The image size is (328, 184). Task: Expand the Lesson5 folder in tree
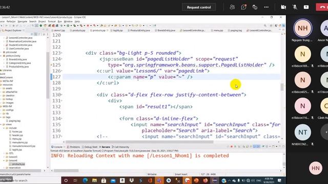4,157
